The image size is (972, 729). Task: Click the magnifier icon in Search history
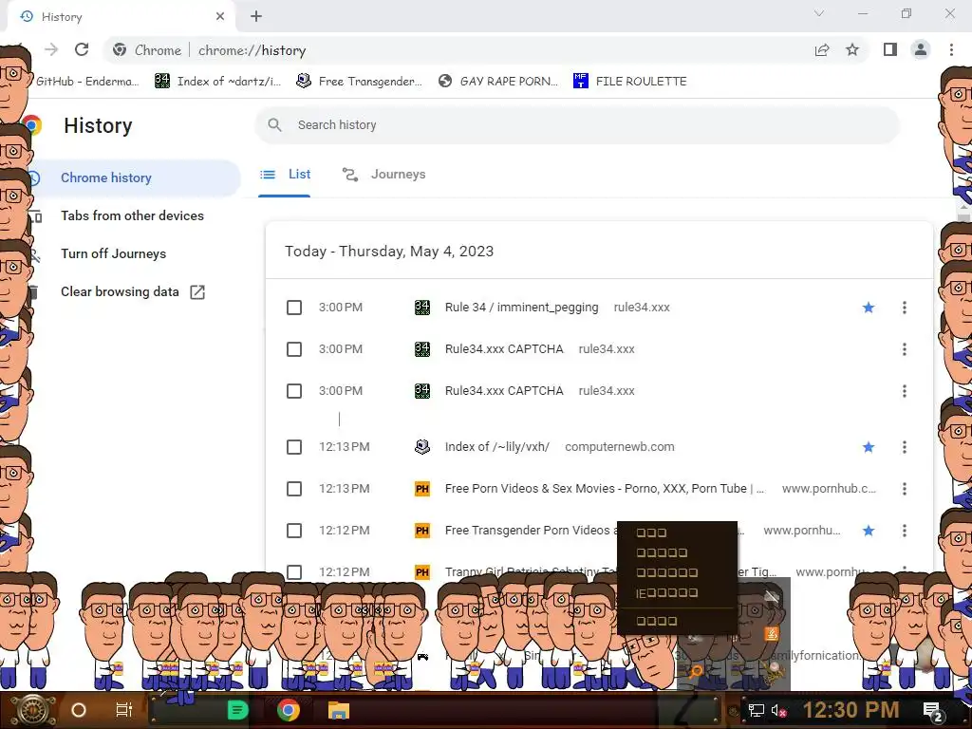[x=274, y=124]
